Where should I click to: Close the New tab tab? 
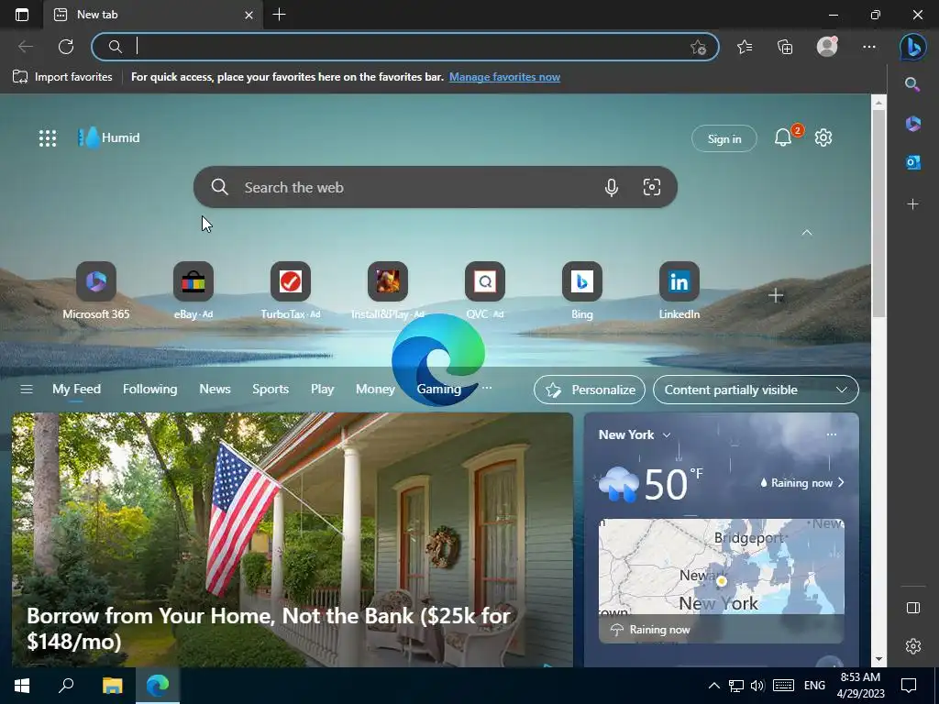(249, 15)
